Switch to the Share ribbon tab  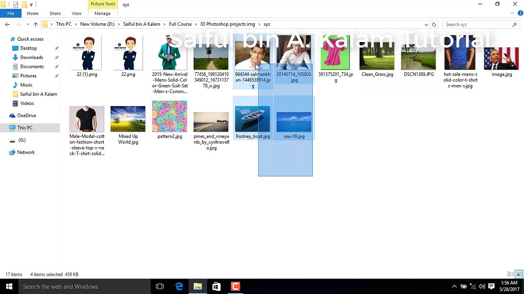pyautogui.click(x=55, y=13)
